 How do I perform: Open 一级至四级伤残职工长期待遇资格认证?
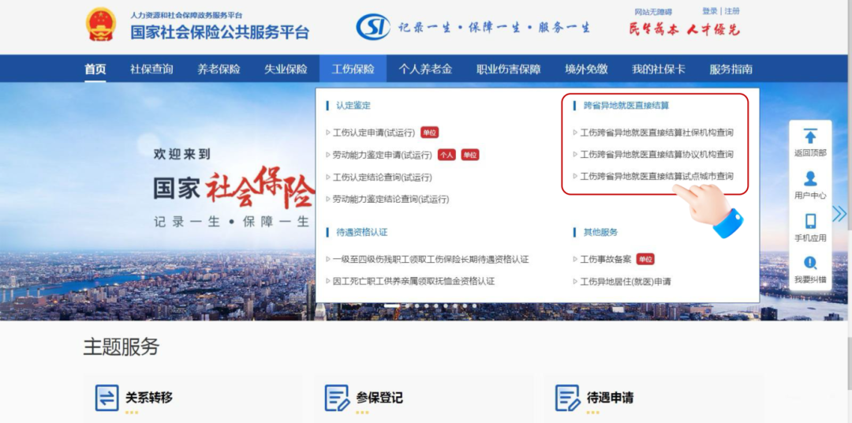coord(431,260)
